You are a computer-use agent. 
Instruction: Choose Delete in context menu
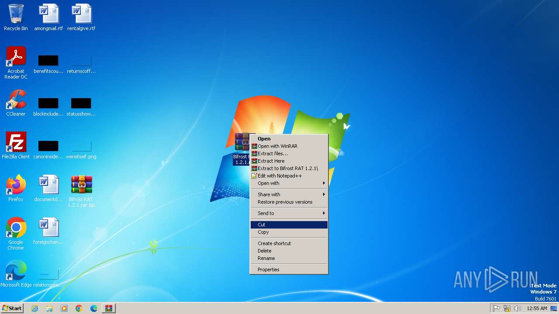coord(289,251)
